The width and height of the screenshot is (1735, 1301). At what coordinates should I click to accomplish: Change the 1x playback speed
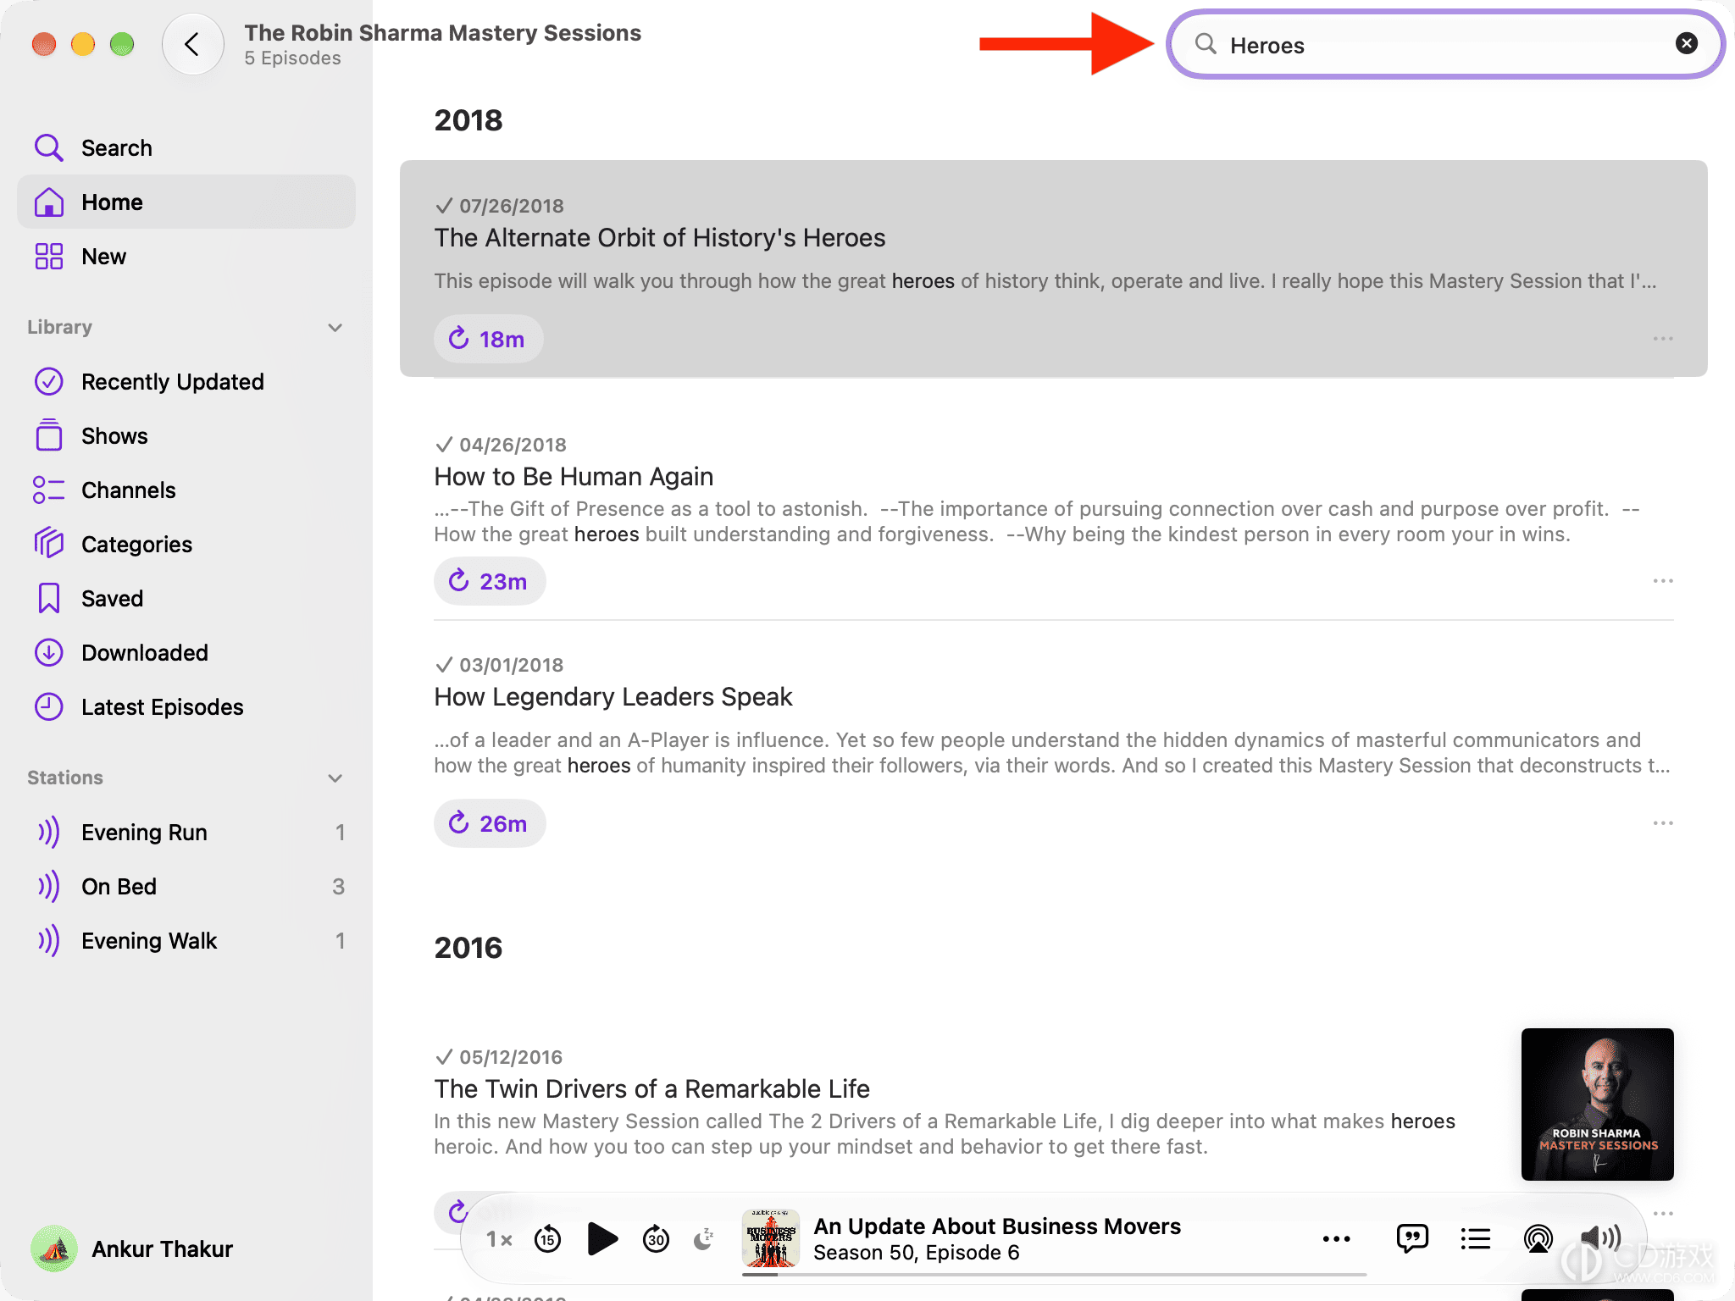pyautogui.click(x=499, y=1240)
